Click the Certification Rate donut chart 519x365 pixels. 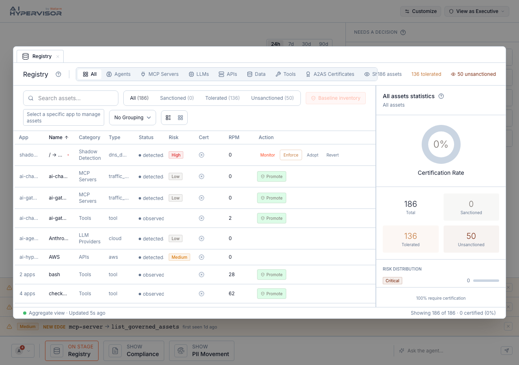pos(441,144)
